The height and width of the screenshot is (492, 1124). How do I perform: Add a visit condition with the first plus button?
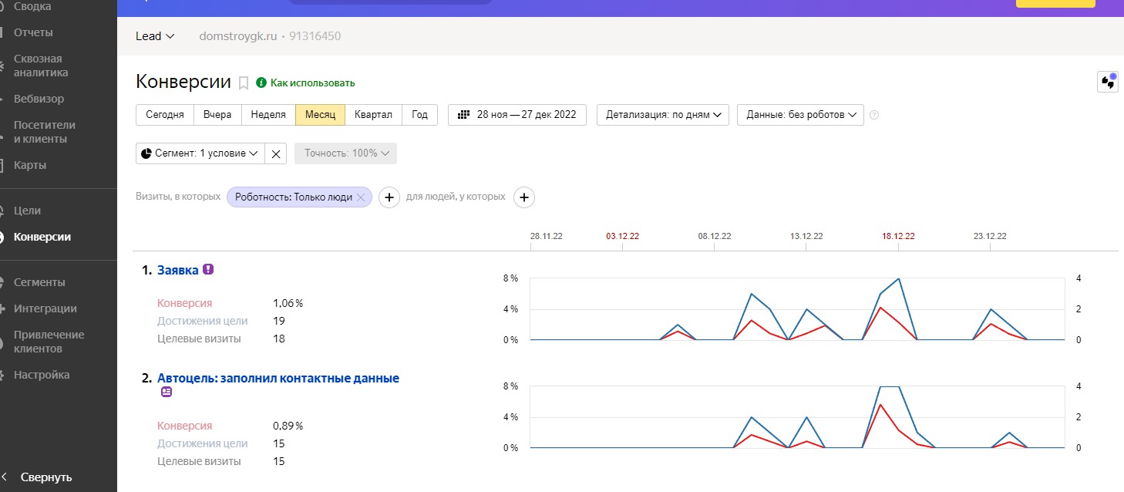tap(389, 197)
